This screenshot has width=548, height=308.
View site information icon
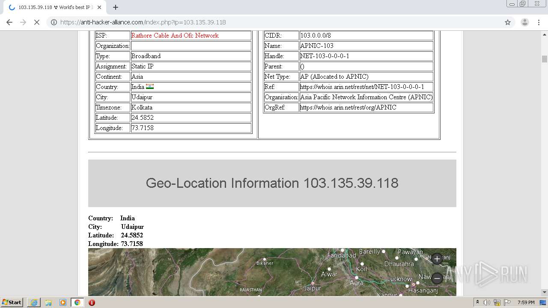pyautogui.click(x=54, y=22)
